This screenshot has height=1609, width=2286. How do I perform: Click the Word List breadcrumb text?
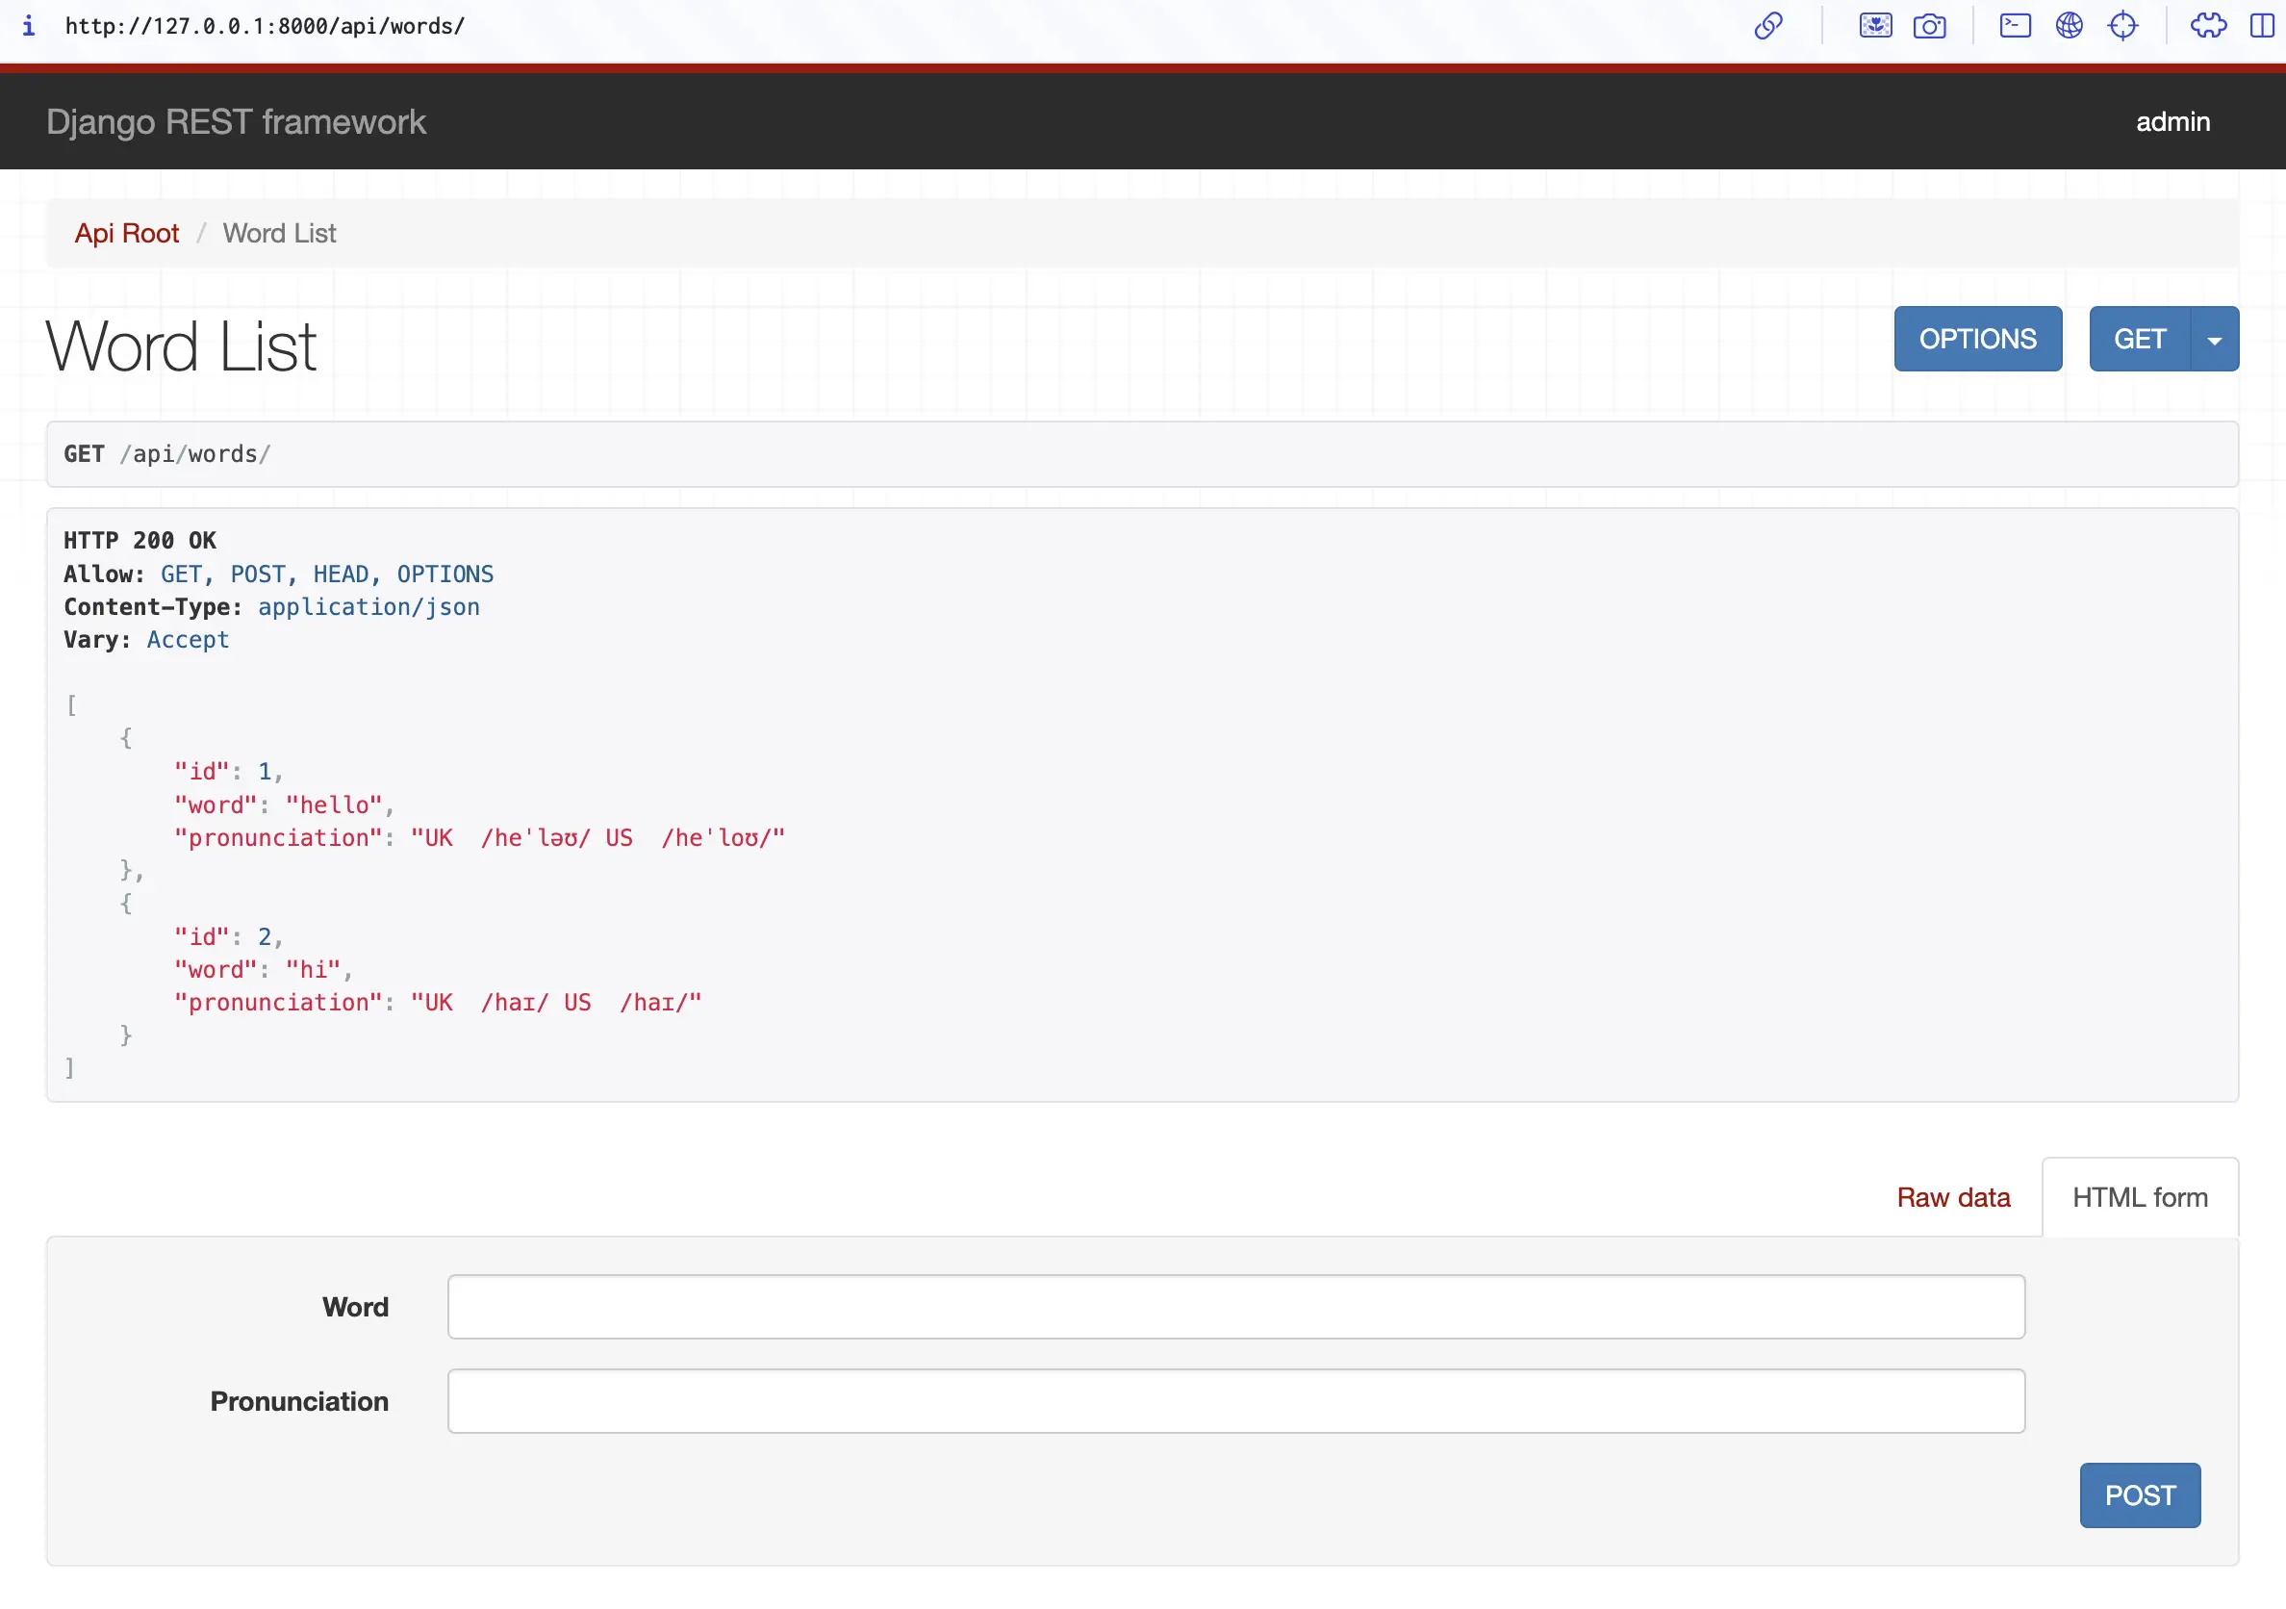click(x=280, y=233)
